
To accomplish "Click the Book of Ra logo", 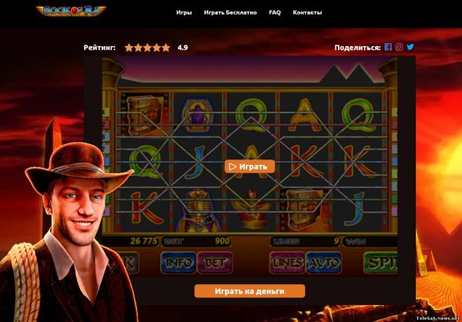I will 71,11.
